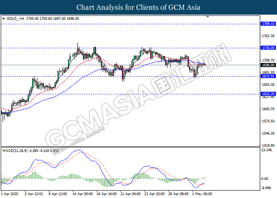Click the GOLD_,H4 symbol label
This screenshot has height=198, width=277.
pyautogui.click(x=15, y=19)
